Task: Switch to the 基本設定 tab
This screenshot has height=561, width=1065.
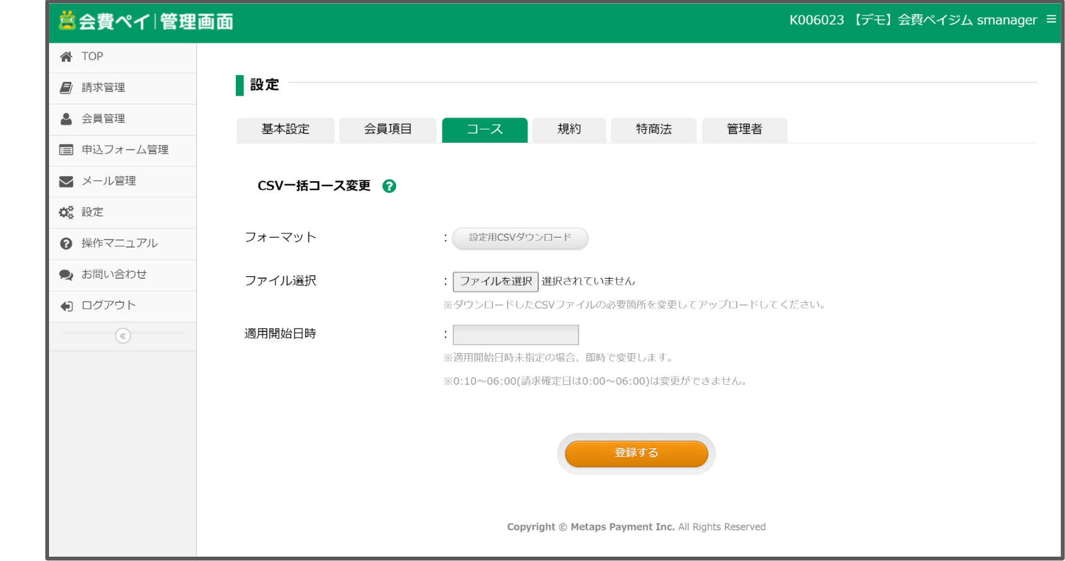Action: (285, 130)
